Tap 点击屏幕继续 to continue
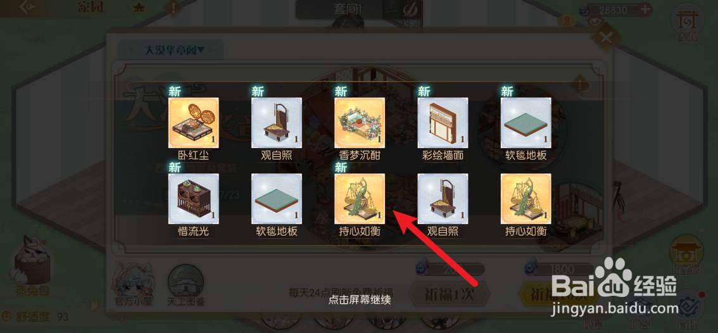 tap(359, 301)
